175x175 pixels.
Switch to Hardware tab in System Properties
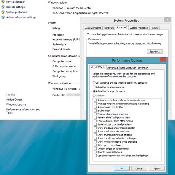coord(109,28)
